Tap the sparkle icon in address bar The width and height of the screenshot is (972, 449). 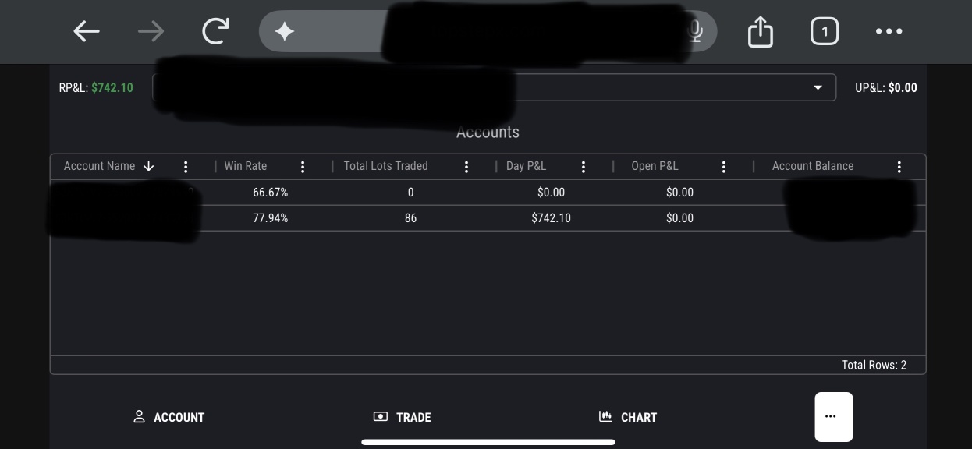(285, 31)
